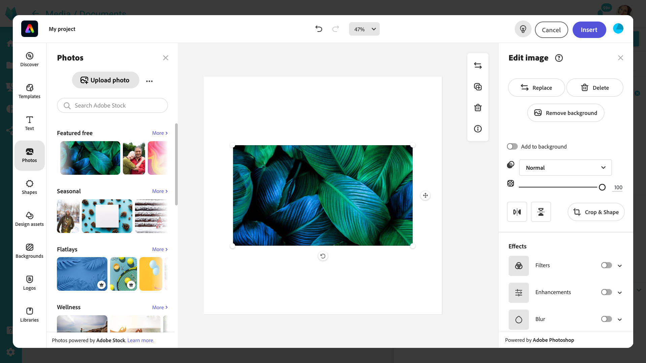Image resolution: width=646 pixels, height=363 pixels.
Task: Close the Photos panel
Action: point(166,58)
